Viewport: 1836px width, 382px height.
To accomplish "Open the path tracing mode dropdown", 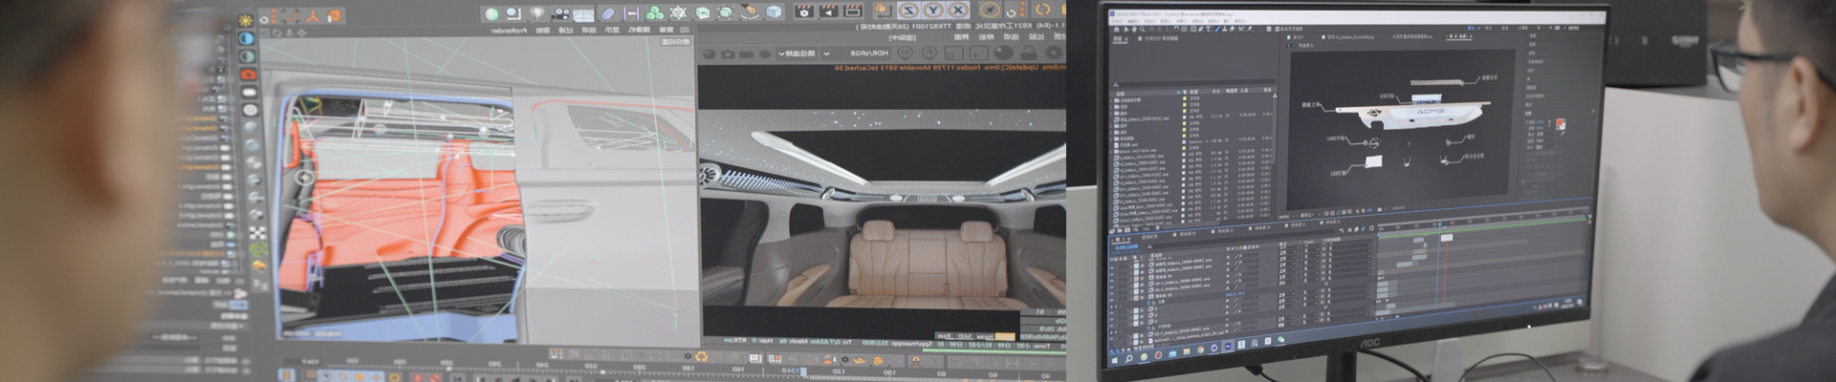I will coord(797,53).
